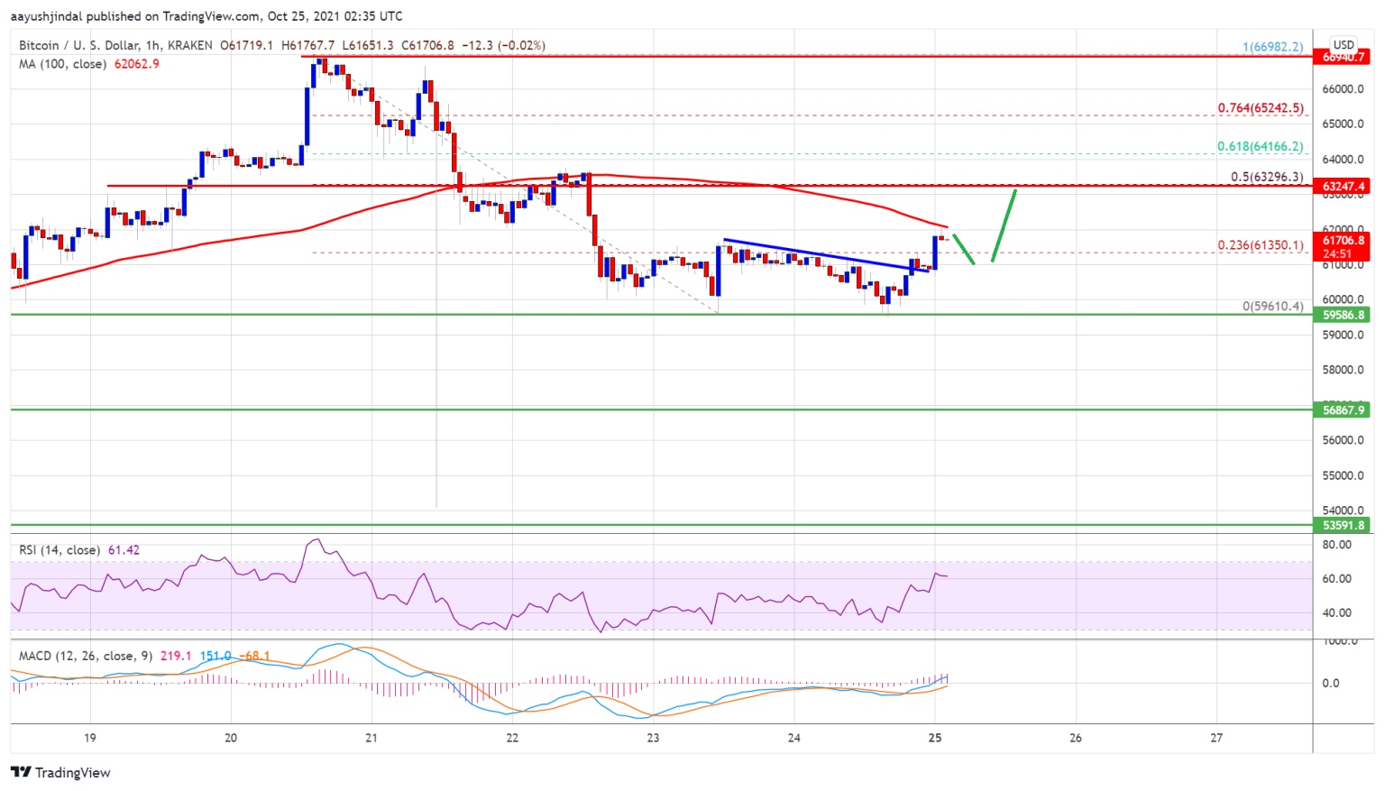
Task: Click the TradingView logo icon
Action: pyautogui.click(x=21, y=772)
